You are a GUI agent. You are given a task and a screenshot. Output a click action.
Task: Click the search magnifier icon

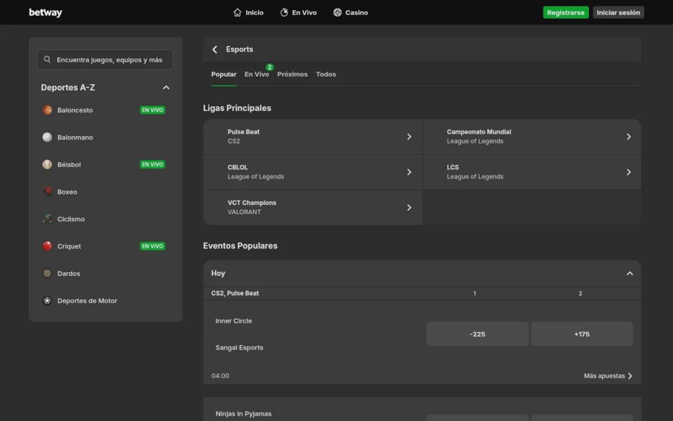tap(47, 60)
